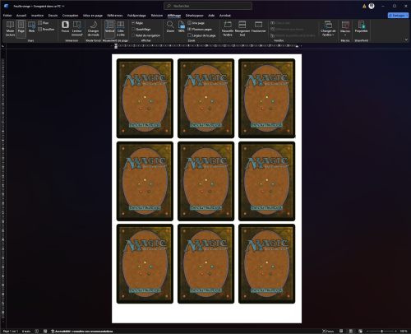
Task: Open the Aide tab
Action: pos(211,16)
